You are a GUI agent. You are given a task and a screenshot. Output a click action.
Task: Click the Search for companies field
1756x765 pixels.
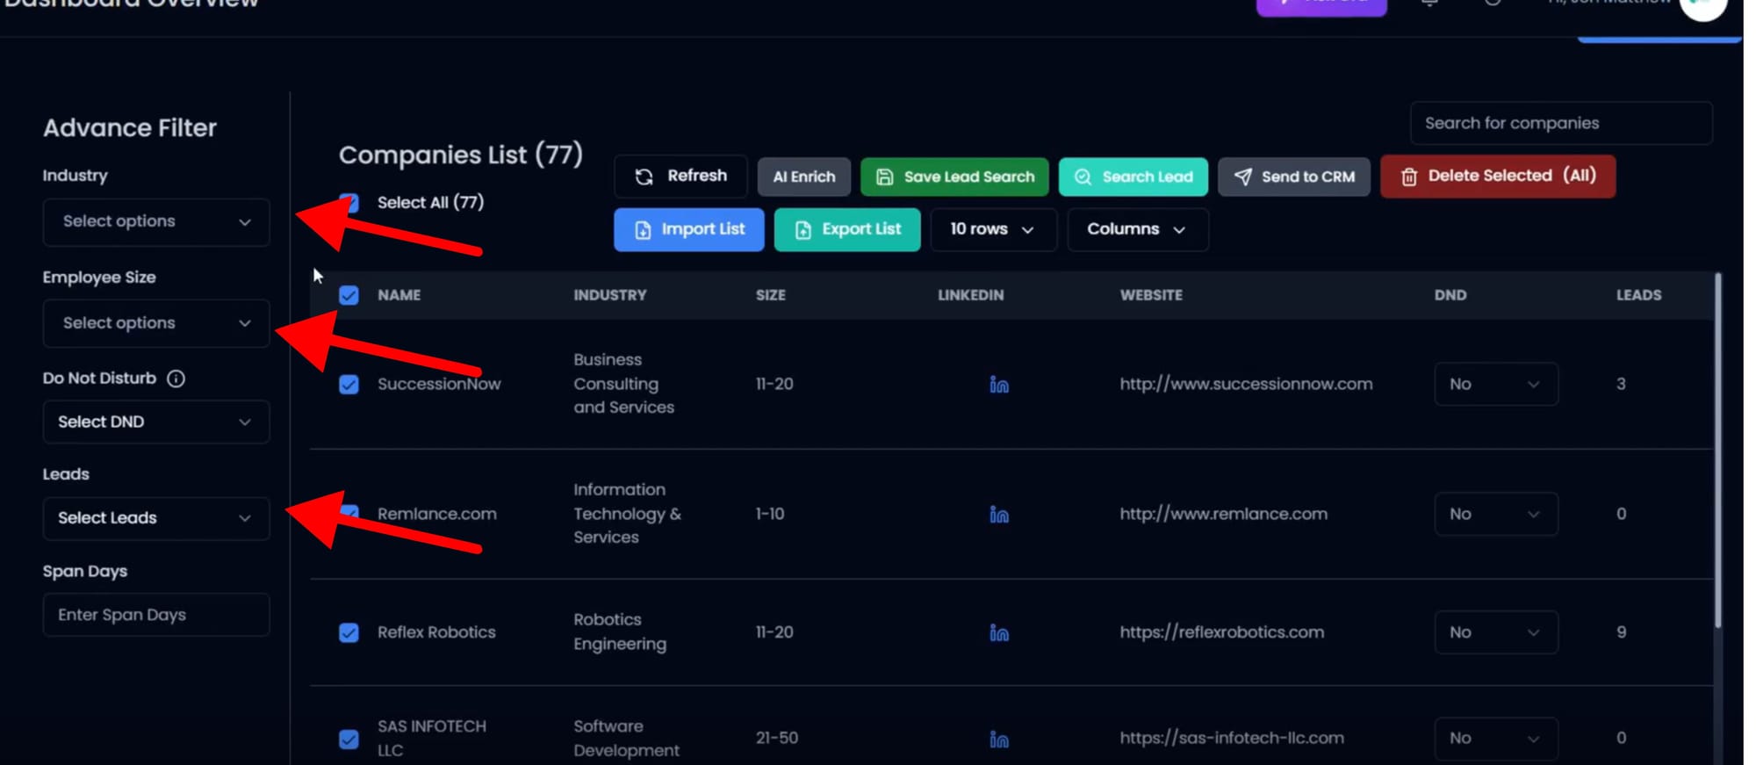pyautogui.click(x=1560, y=124)
